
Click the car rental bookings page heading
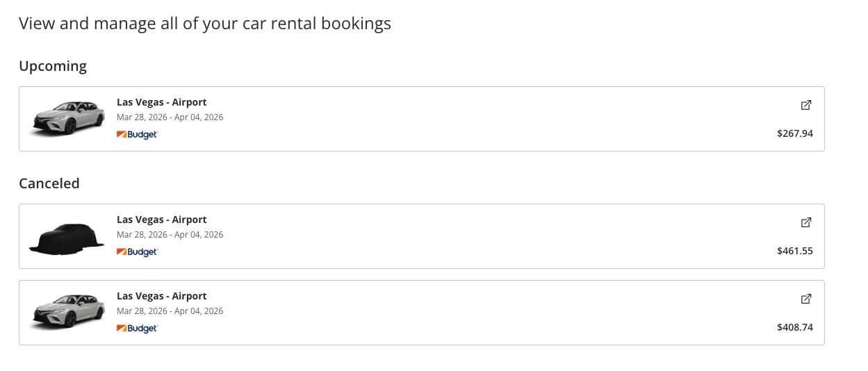205,24
